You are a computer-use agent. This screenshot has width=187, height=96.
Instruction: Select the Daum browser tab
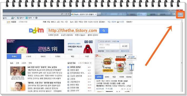84,14
